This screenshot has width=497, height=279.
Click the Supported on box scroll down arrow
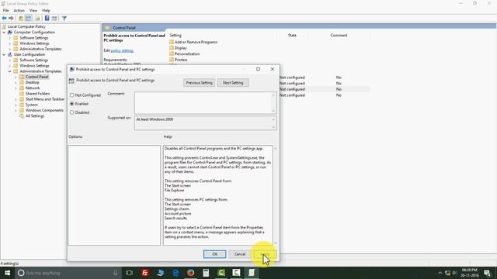click(273, 127)
